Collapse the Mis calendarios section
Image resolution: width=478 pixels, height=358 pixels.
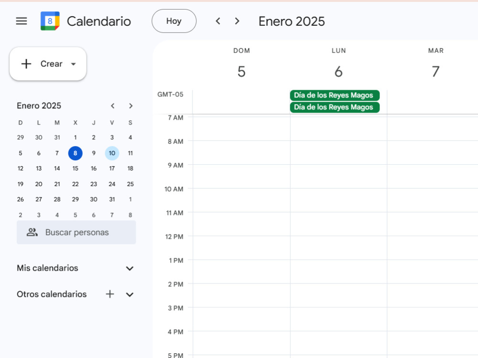tap(130, 268)
